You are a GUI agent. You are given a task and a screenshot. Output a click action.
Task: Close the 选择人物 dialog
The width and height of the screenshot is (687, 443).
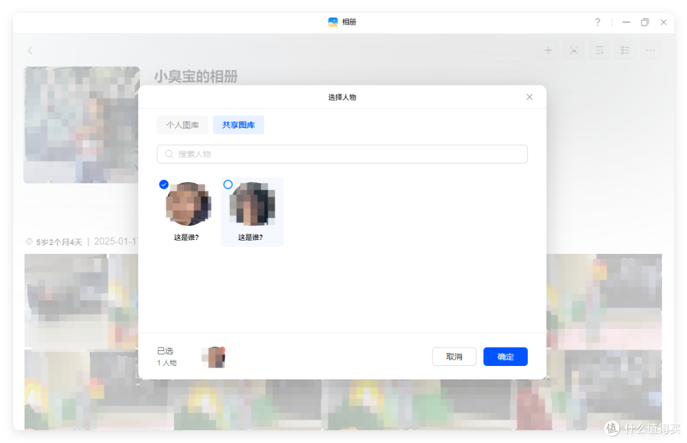pyautogui.click(x=529, y=97)
